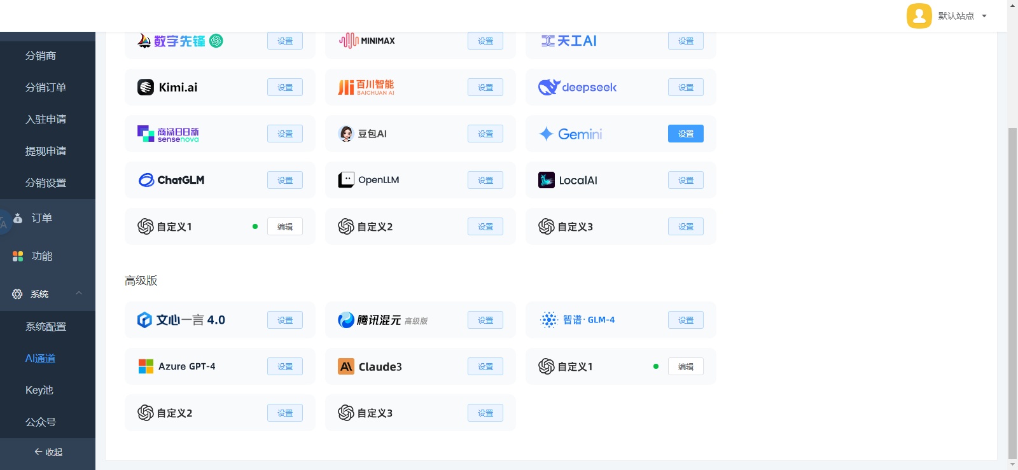Click 设置 for Kimi.ai

285,87
